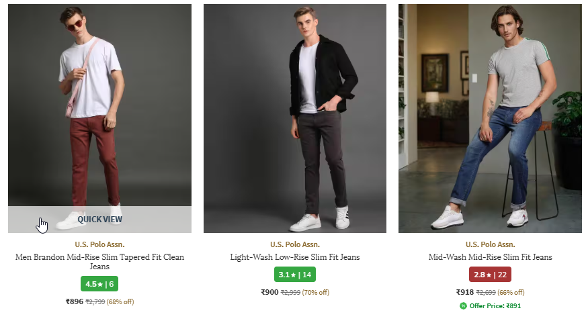Click the ₹918 discounted price
Viewport: 586px width, 331px height.
point(464,292)
